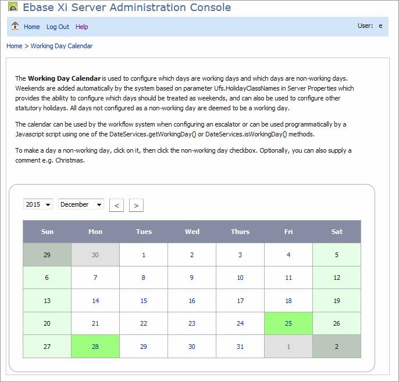Click the Home house icon
This screenshot has height=382, width=399.
click(x=15, y=26)
